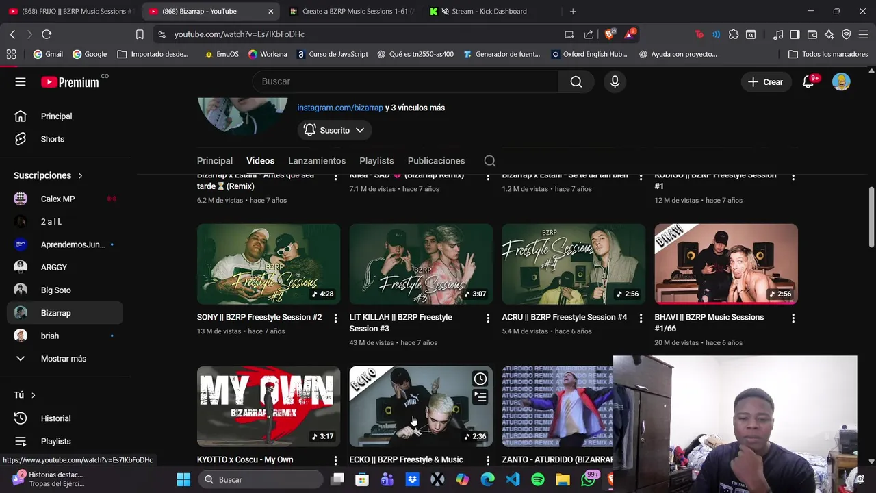Open the media playlist music note icon
The width and height of the screenshot is (876, 493).
[778, 34]
